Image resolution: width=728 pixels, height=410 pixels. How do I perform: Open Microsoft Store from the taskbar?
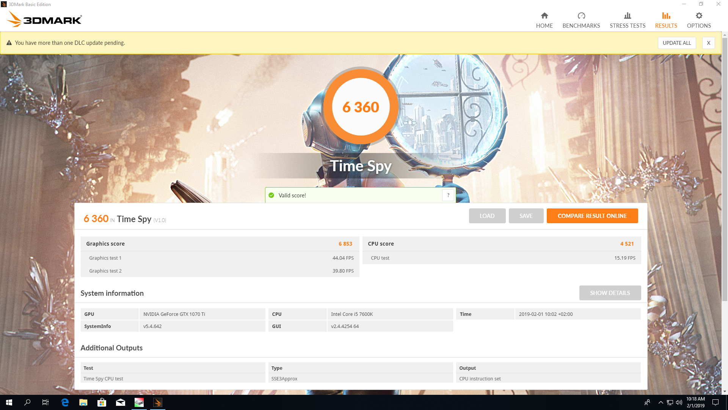[x=102, y=402]
